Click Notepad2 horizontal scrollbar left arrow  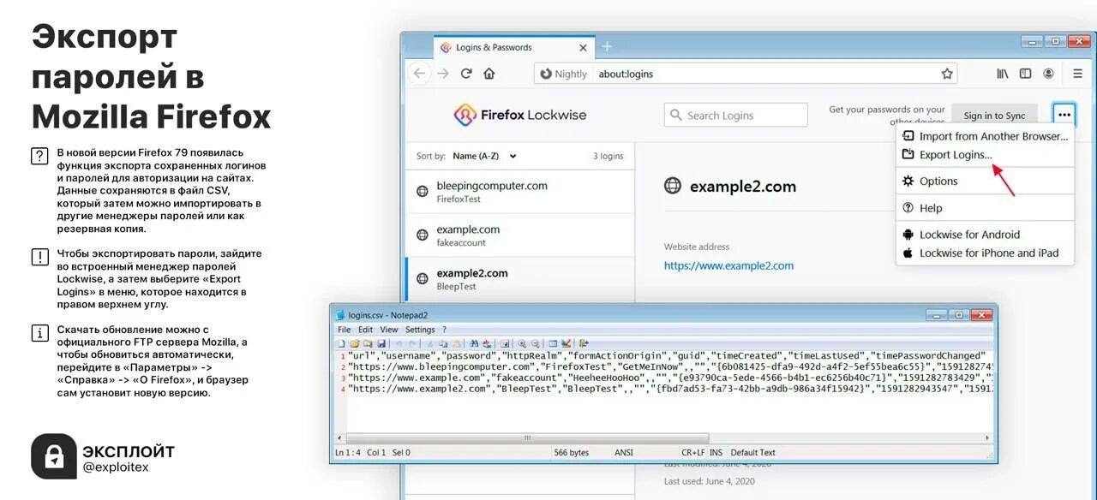pyautogui.click(x=340, y=437)
